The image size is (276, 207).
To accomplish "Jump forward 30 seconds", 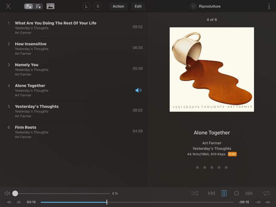I will click(258, 202).
